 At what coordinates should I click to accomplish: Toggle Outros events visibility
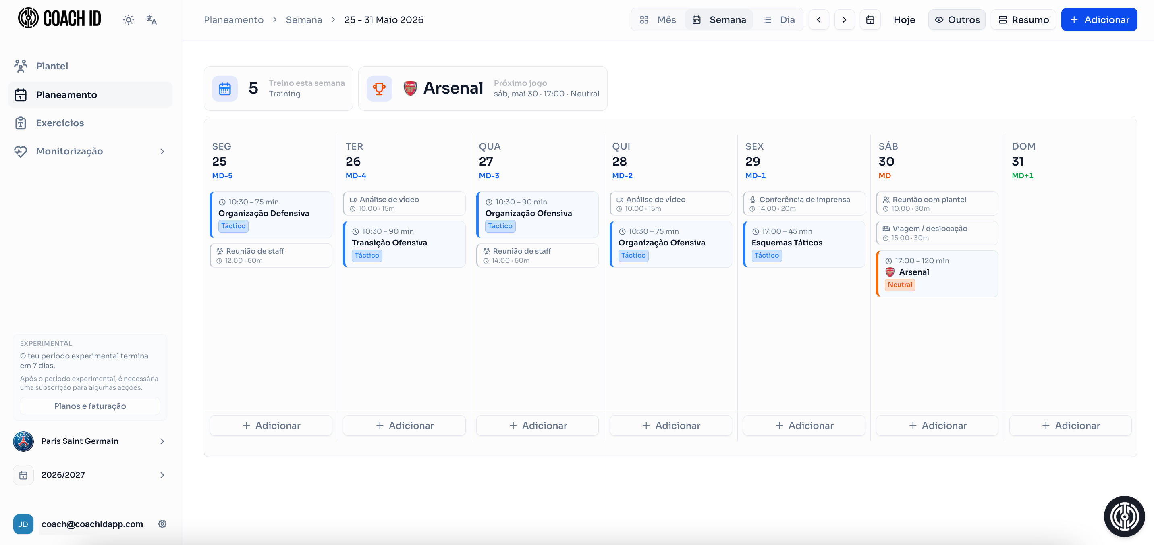point(957,20)
